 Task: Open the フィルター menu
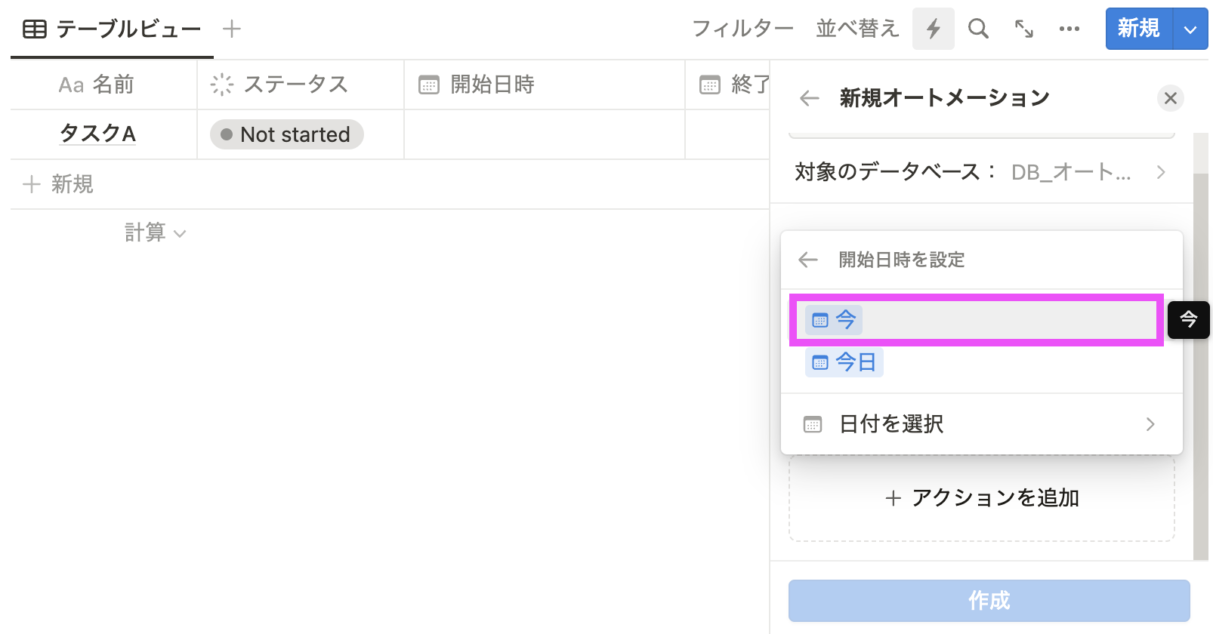(x=742, y=29)
